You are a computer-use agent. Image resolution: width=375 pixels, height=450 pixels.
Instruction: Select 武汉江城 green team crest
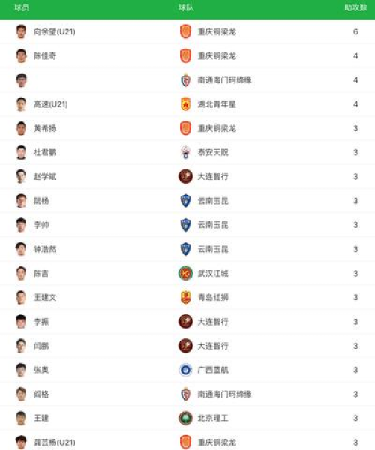point(186,273)
